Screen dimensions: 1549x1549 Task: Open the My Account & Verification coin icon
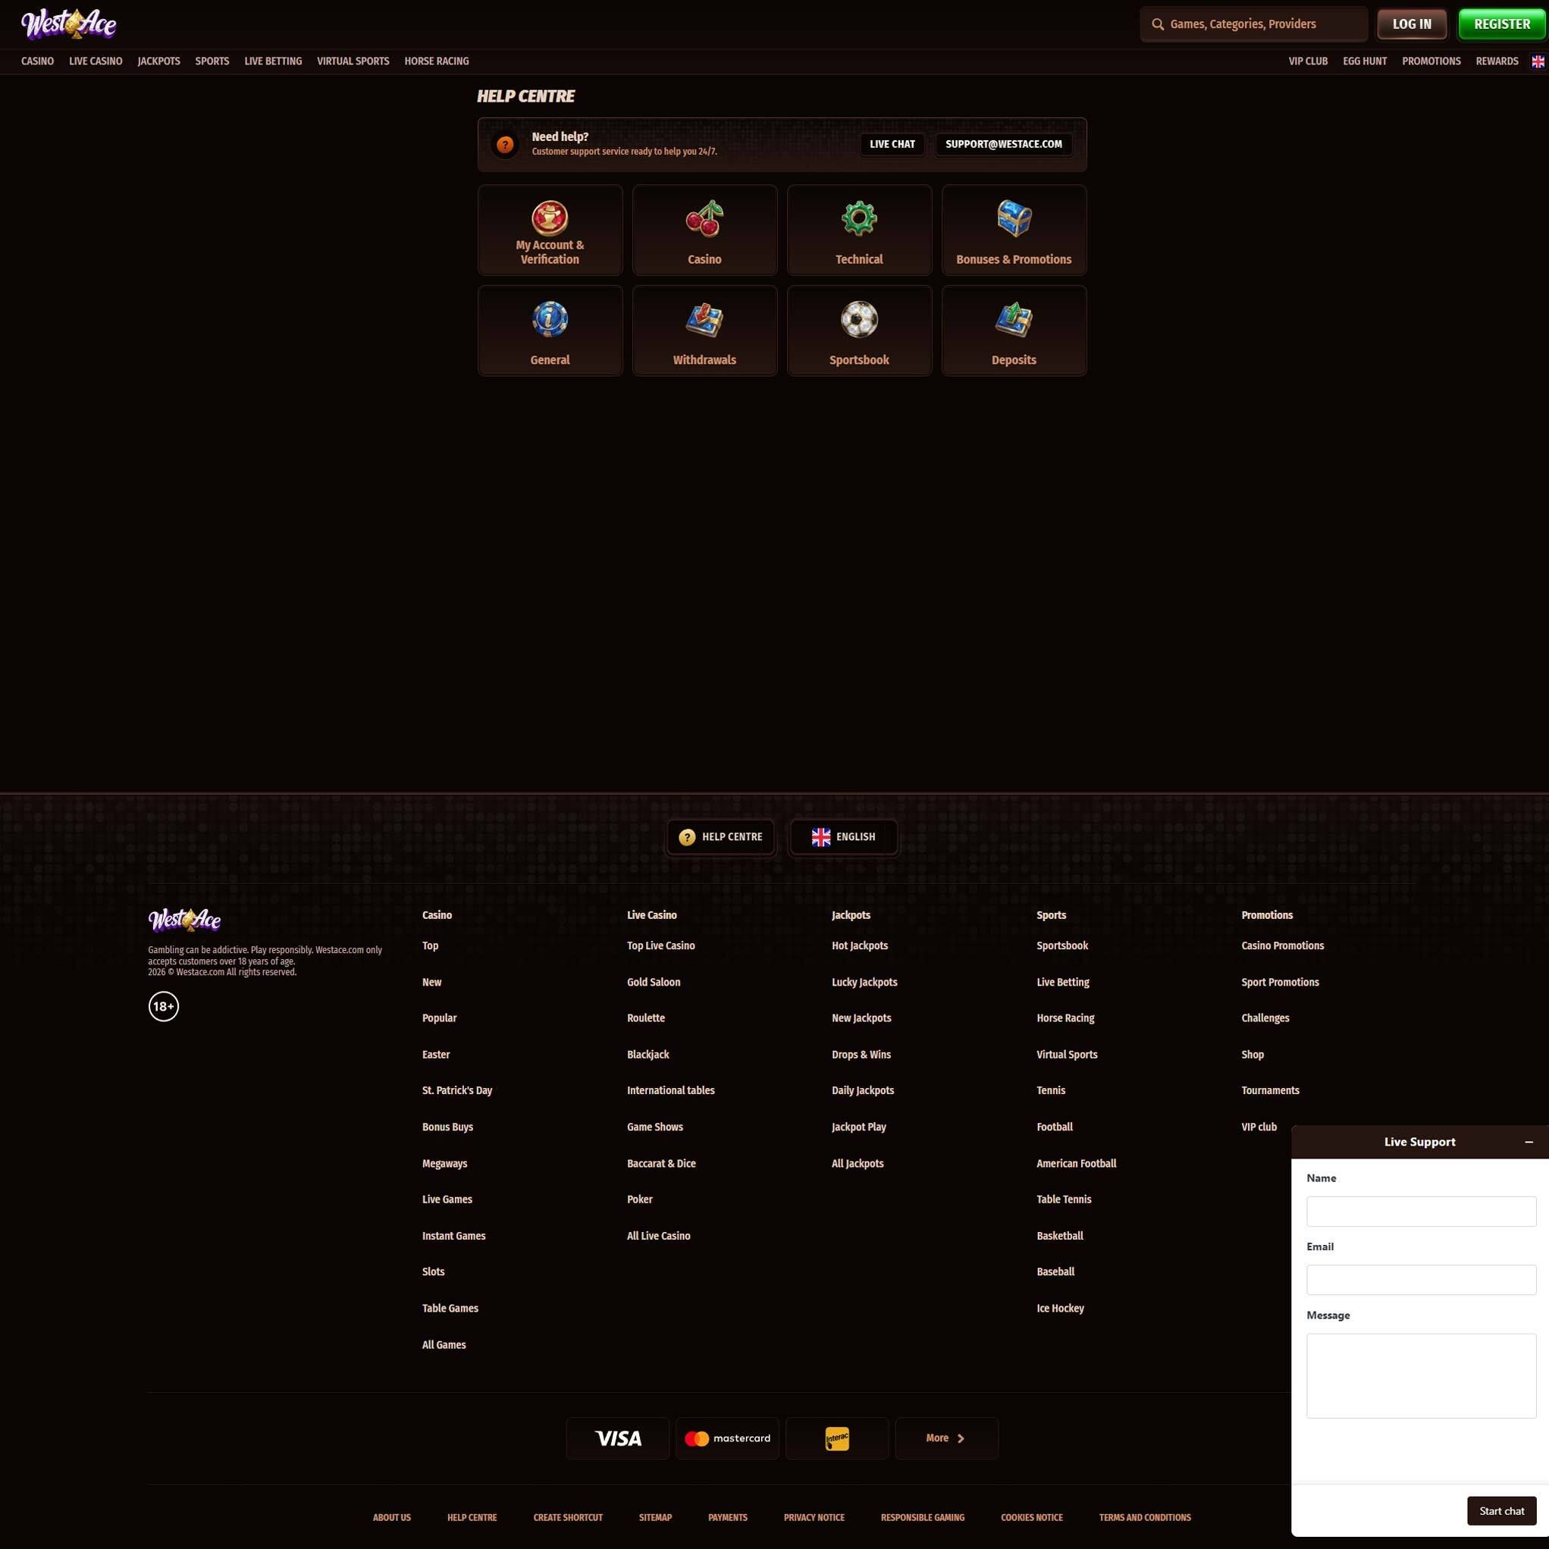(x=549, y=218)
